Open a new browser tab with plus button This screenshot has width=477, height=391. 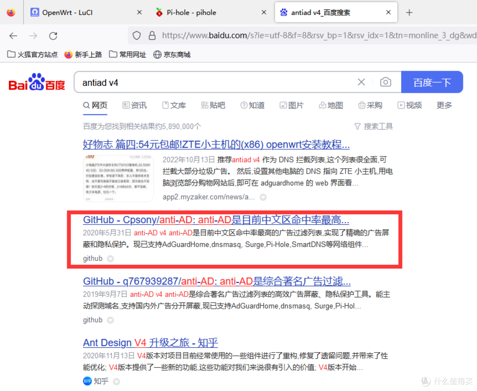tap(409, 12)
